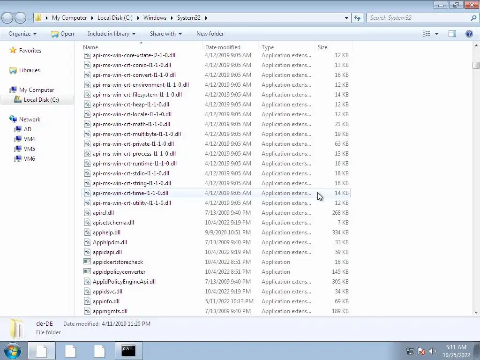Click the appidcertstorecheck application icon
The image size is (480, 360).
(87, 262)
